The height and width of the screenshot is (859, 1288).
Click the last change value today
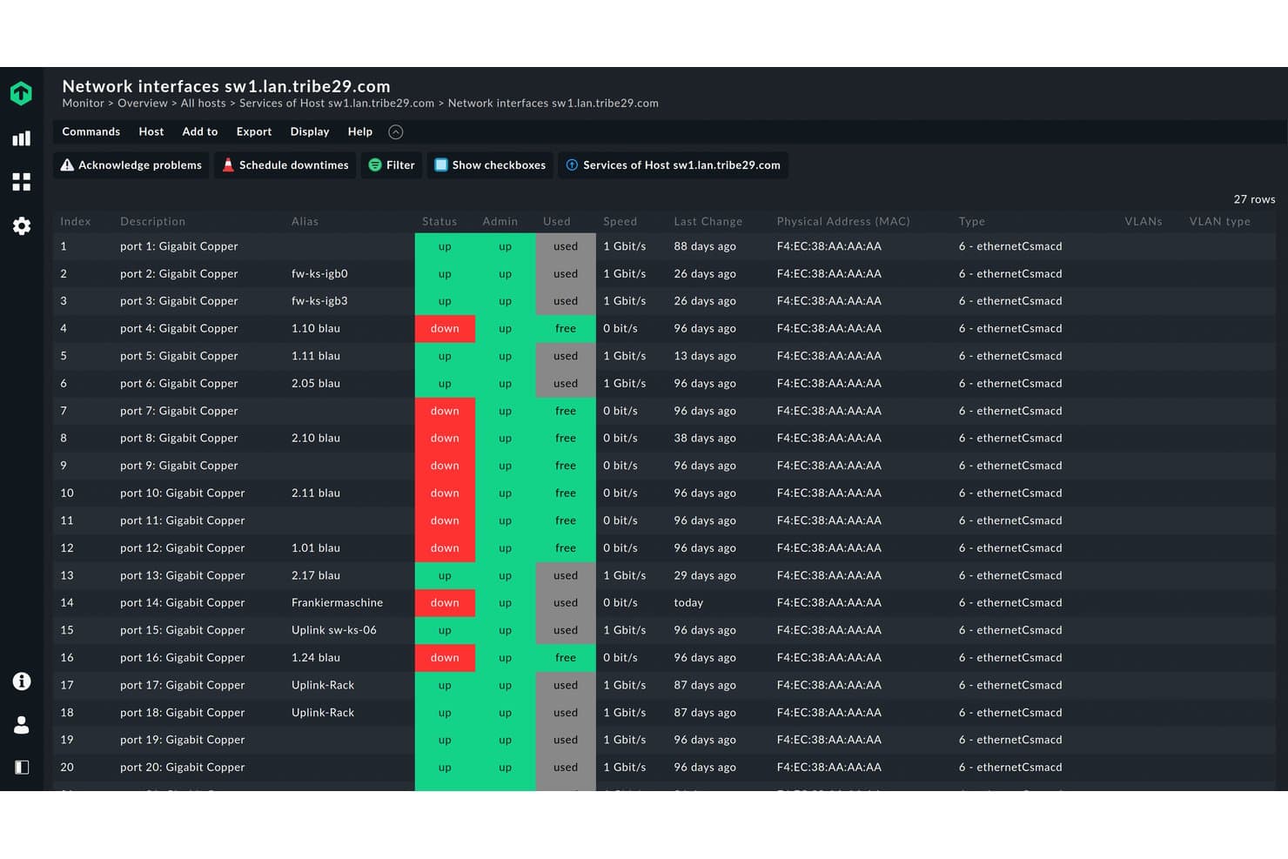point(688,602)
